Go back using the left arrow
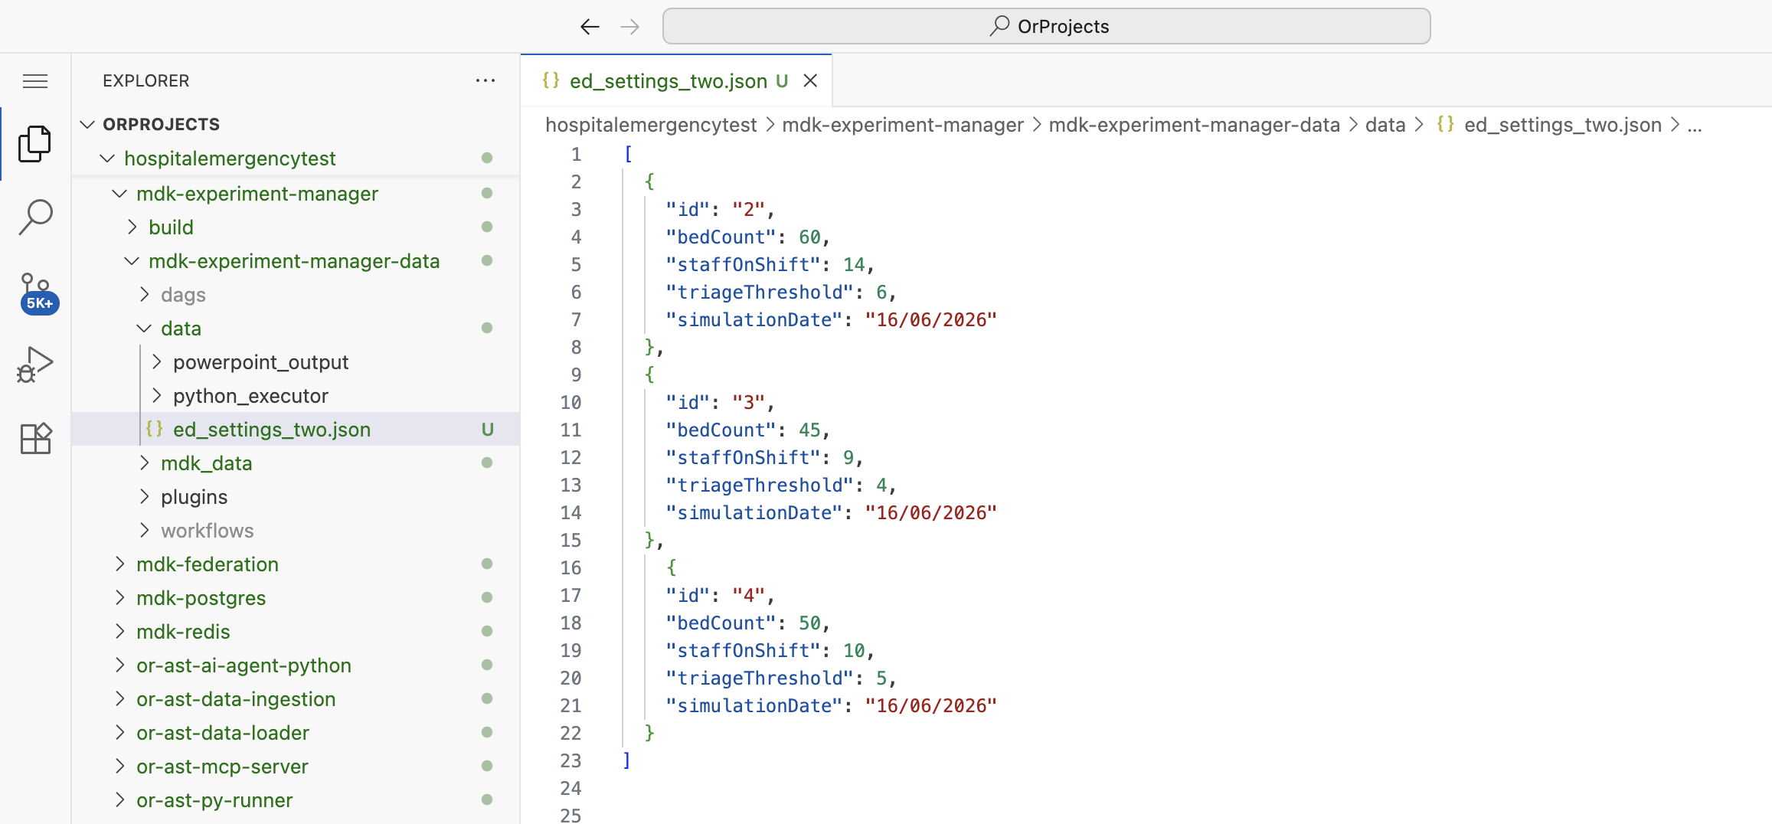 point(590,27)
